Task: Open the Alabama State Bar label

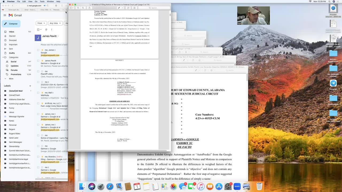Action: pyautogui.click(x=17, y=99)
